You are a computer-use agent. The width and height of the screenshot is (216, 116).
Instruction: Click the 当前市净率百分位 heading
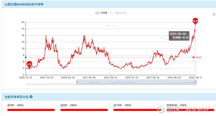click(x=16, y=97)
